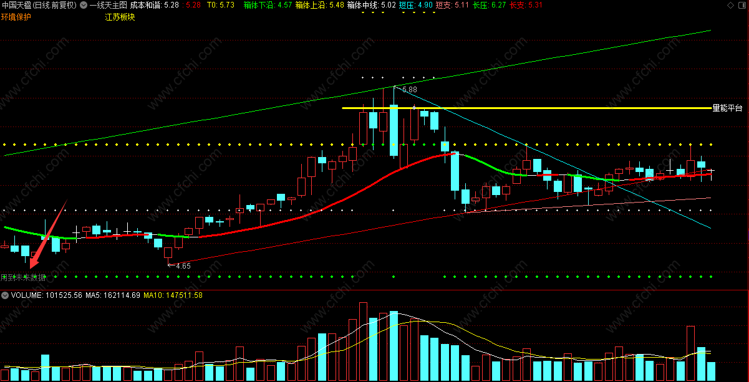Click the 箱体中线: 5.02 value
This screenshot has height=382, width=749.
(x=371, y=4)
